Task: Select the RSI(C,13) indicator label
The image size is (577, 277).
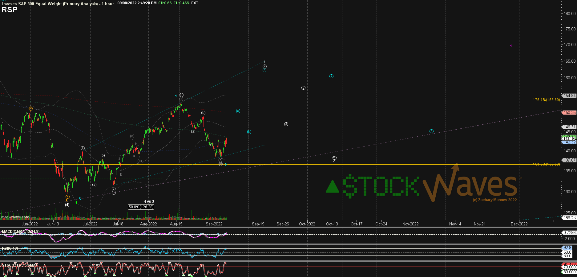Action: coord(10,248)
